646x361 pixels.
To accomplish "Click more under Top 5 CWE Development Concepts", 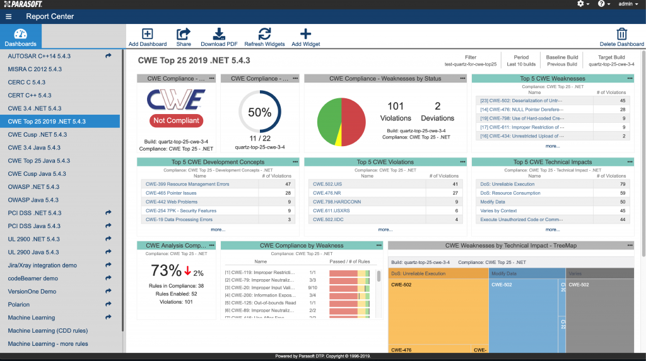I will point(218,230).
